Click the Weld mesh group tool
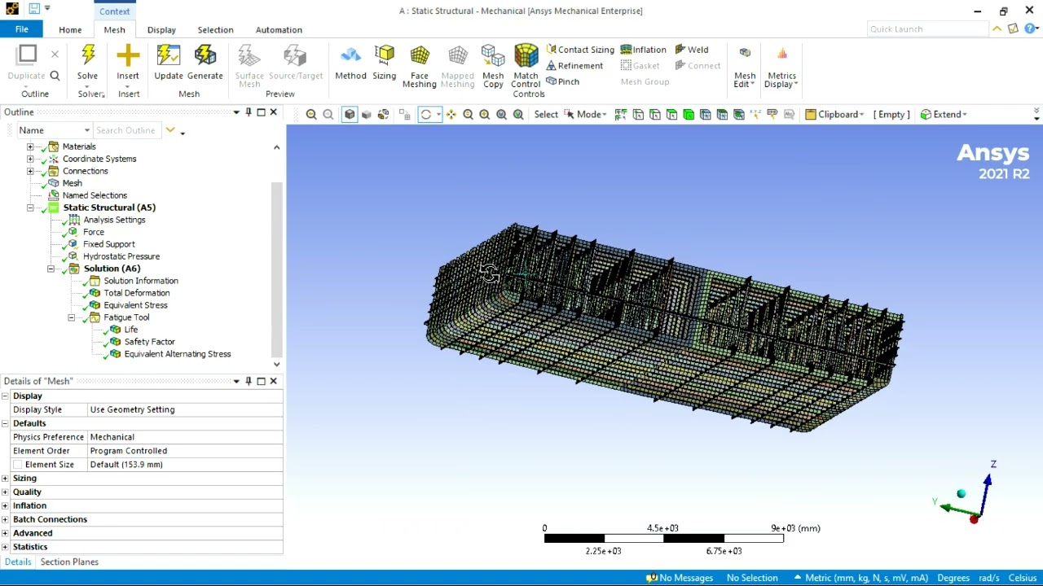The height and width of the screenshot is (586, 1043). (692, 50)
